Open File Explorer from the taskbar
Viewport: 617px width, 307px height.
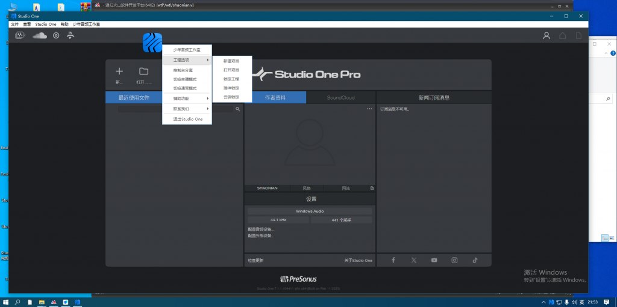click(42, 302)
